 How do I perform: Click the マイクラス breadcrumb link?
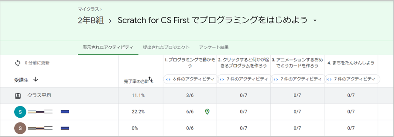[89, 9]
